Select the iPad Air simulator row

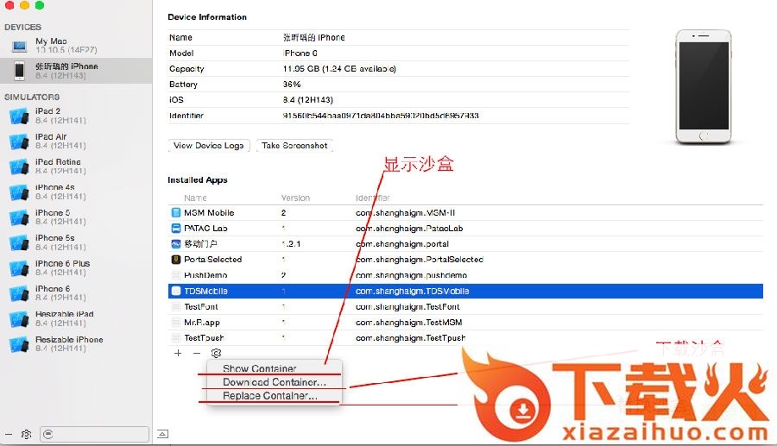tap(76, 141)
